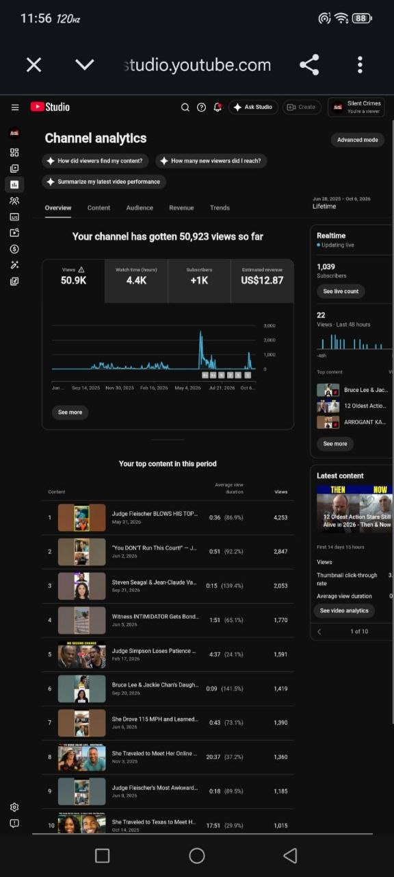The height and width of the screenshot is (877, 394).
Task: Open the Lifetime date range selector
Action: (x=341, y=203)
